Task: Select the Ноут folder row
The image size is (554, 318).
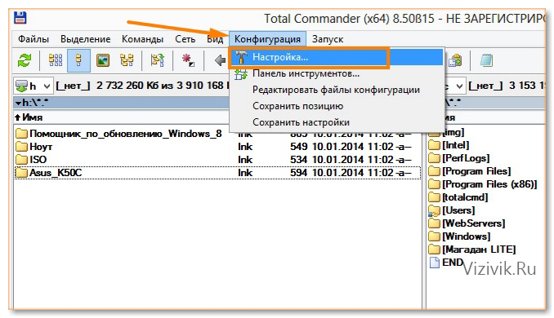Action: point(217,147)
